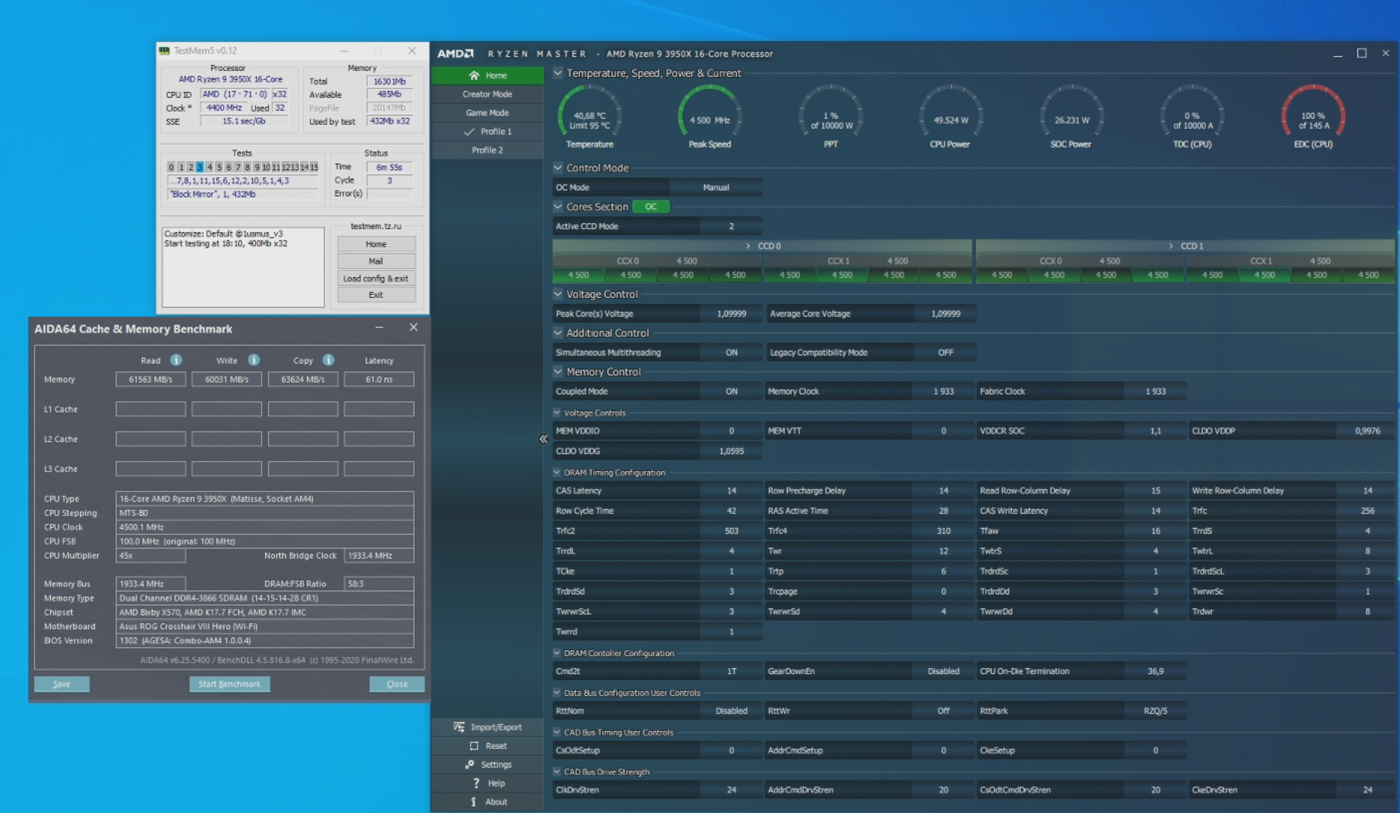Click the Reset icon in Ryzen Master sidebar

point(473,746)
